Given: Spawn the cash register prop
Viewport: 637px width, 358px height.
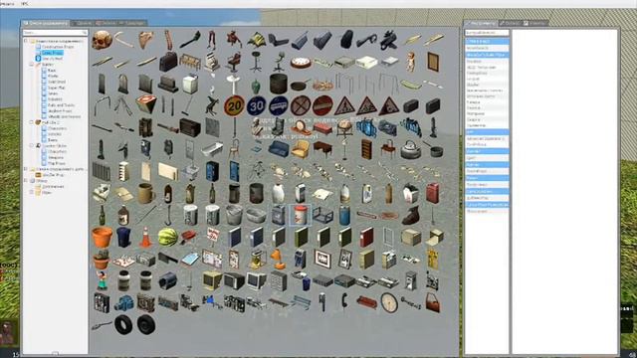Looking at the screenshot, I should click(x=212, y=62).
